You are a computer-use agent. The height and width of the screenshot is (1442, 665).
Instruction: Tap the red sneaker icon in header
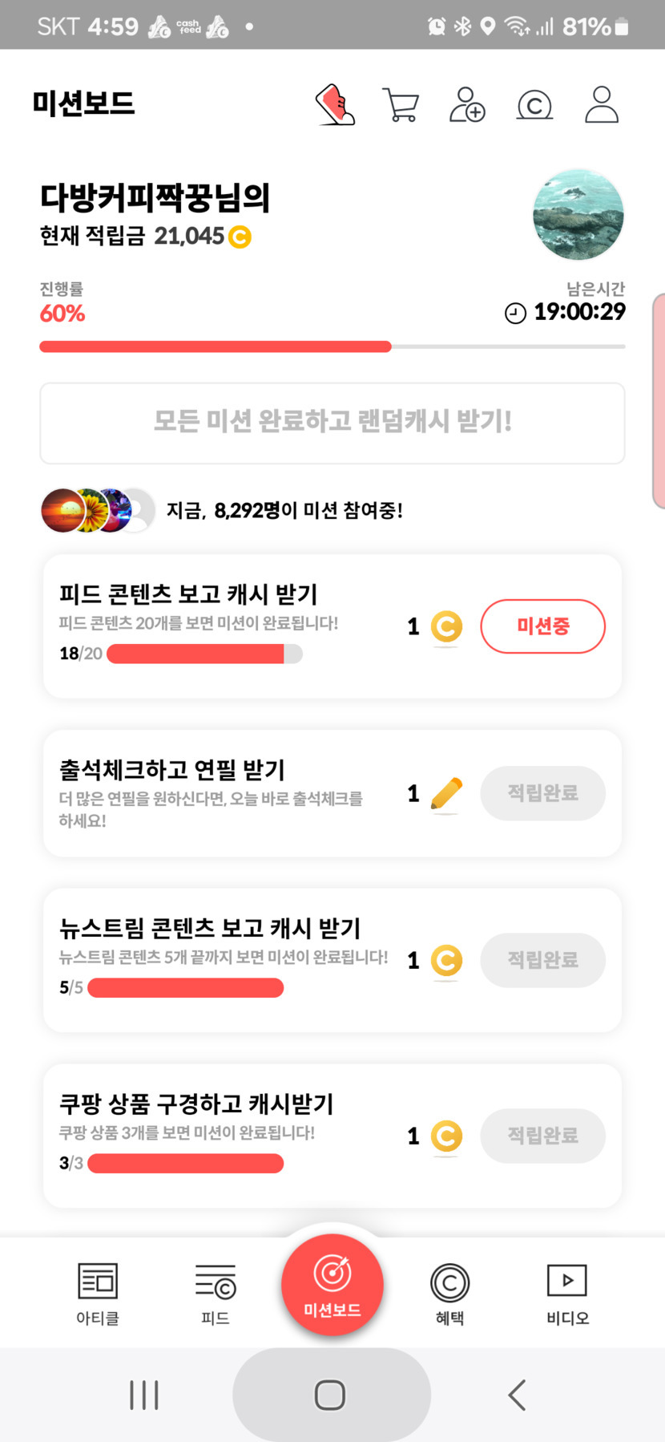pyautogui.click(x=335, y=105)
